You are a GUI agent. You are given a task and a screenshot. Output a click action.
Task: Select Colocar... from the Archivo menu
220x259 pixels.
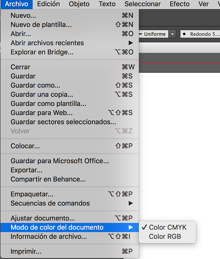25,146
